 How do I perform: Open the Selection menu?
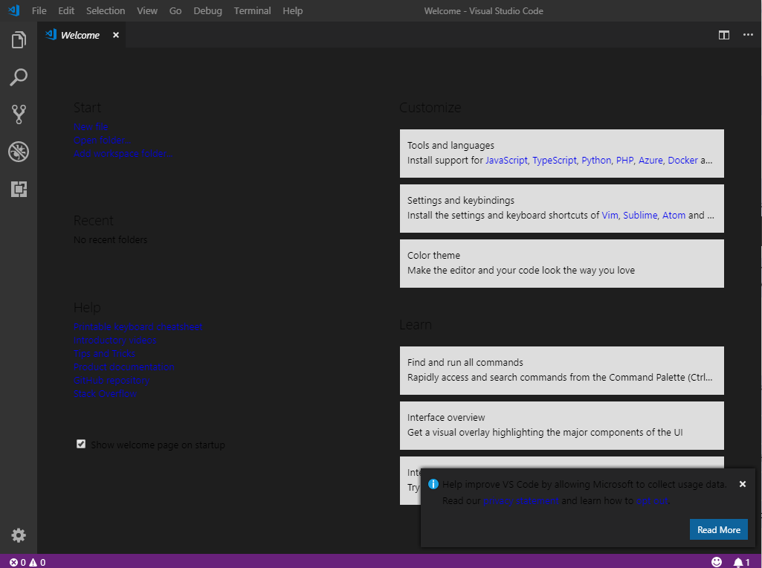(x=106, y=10)
